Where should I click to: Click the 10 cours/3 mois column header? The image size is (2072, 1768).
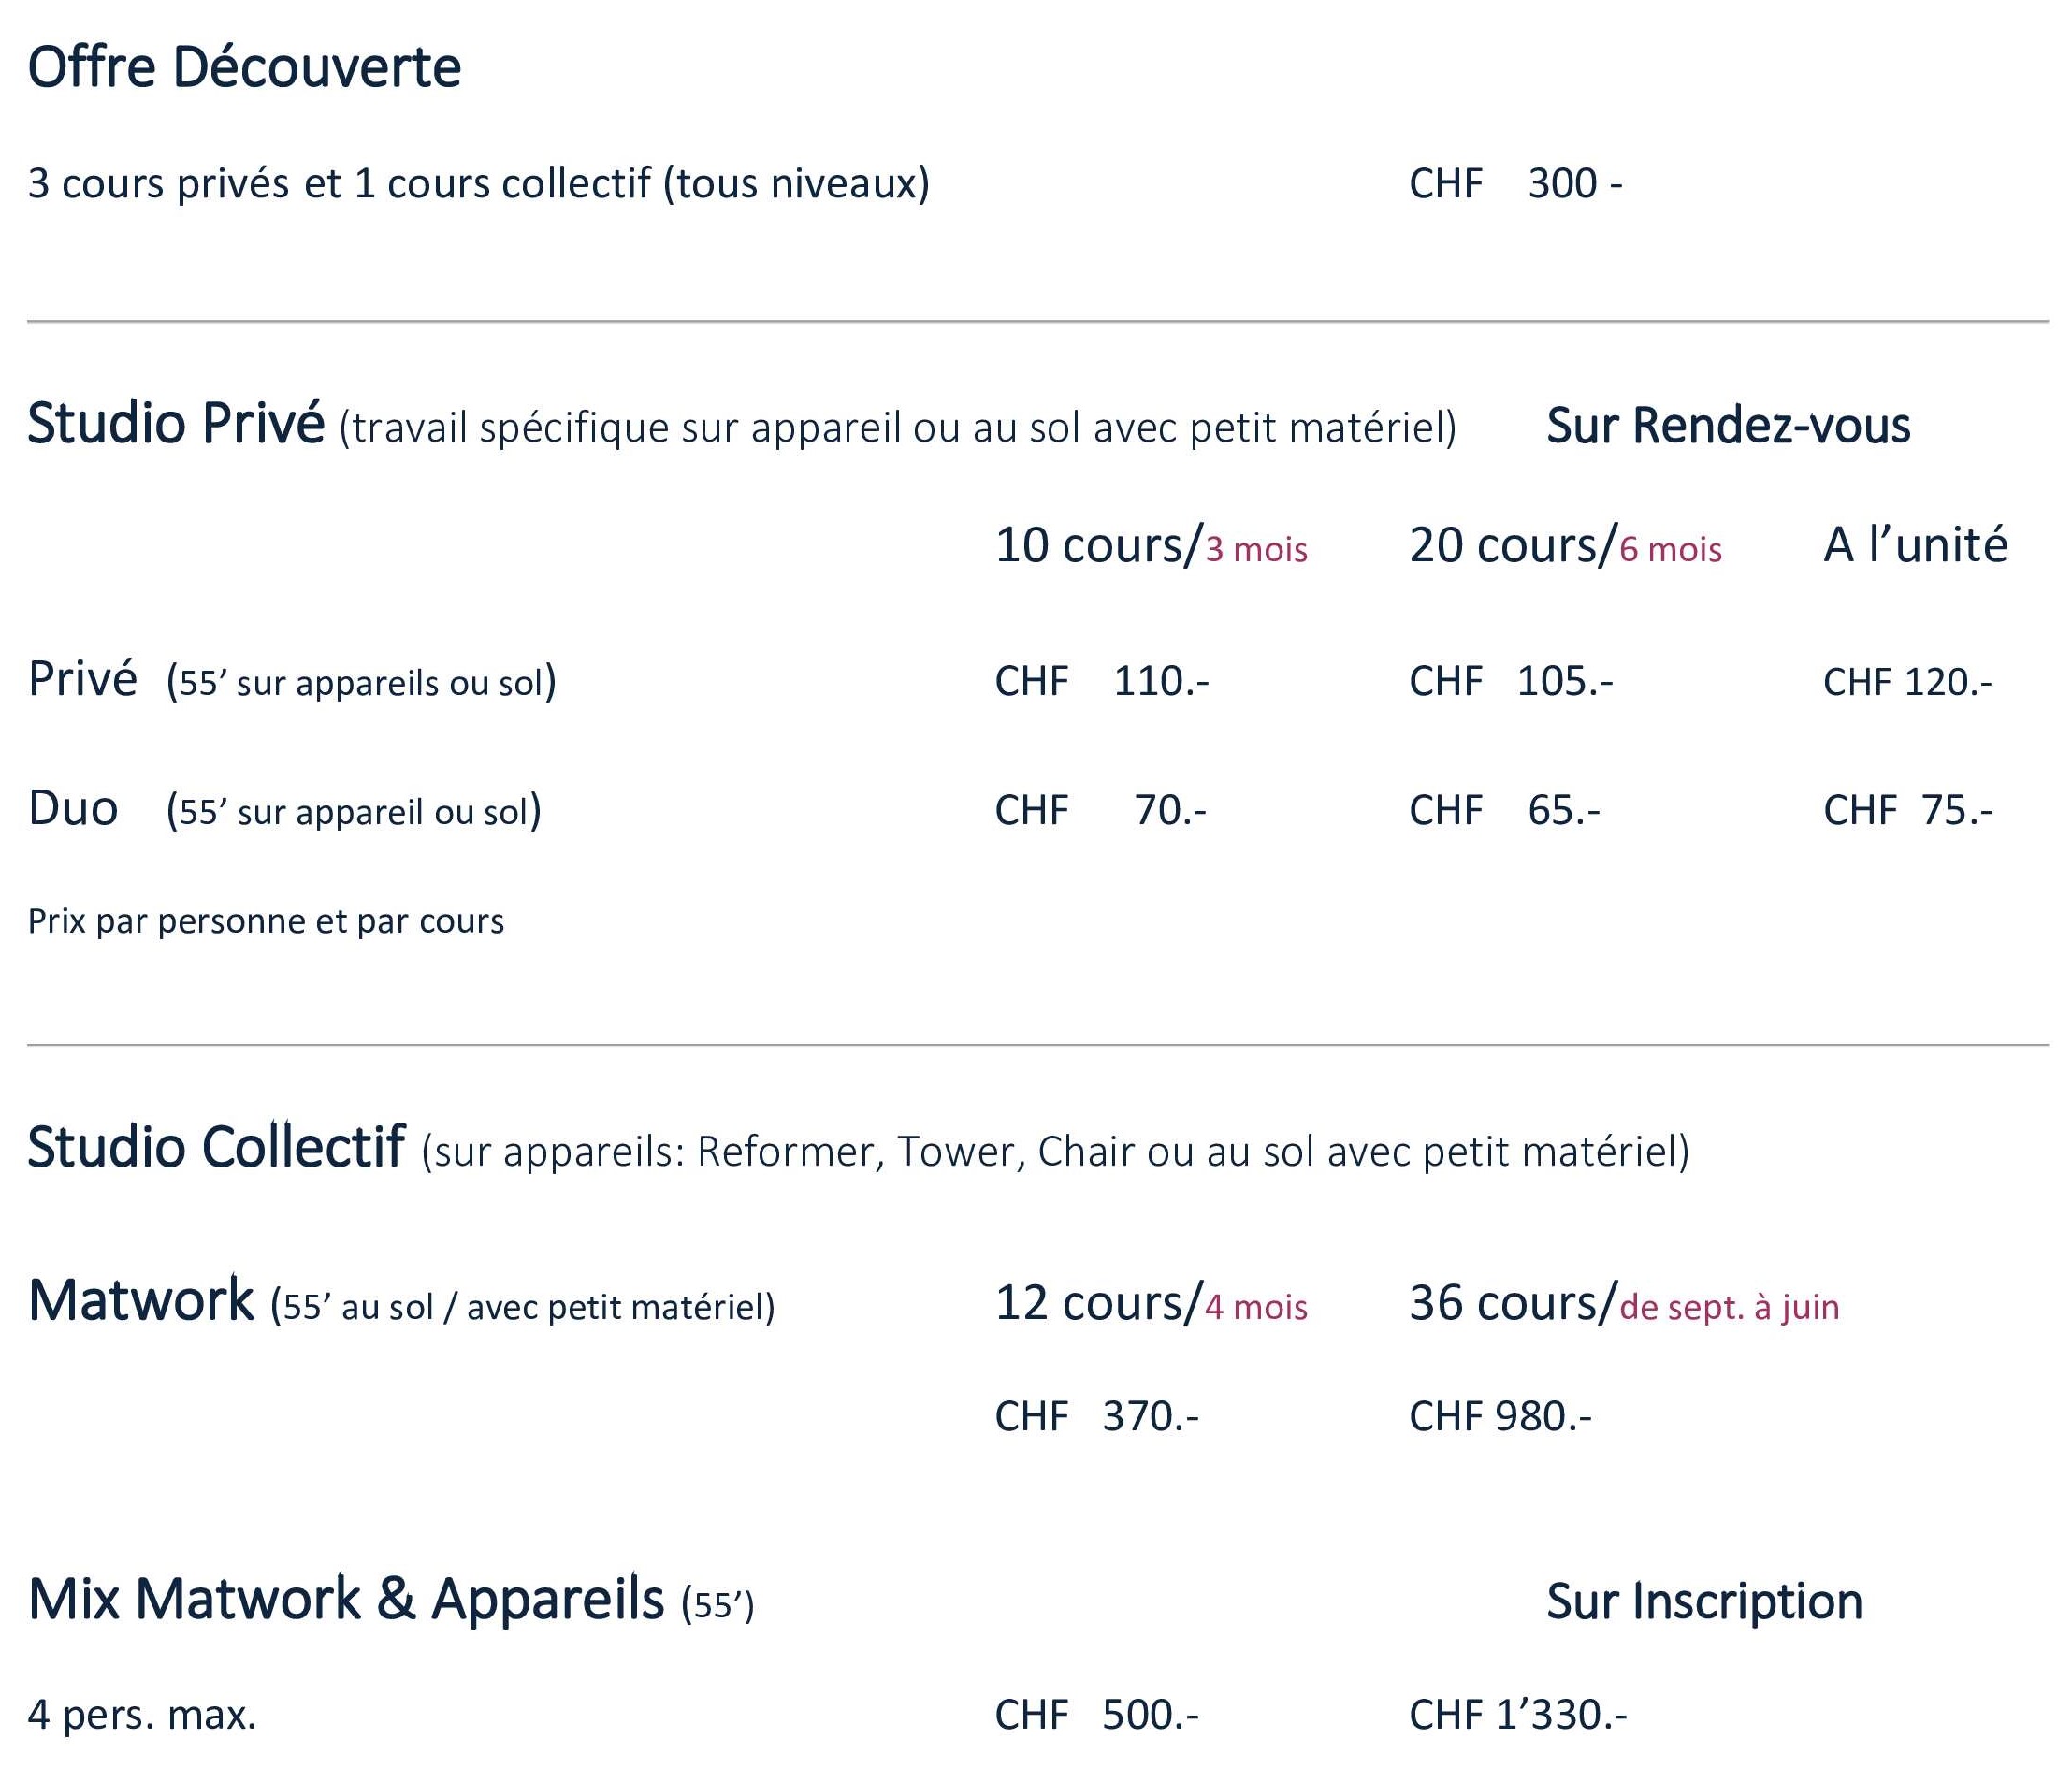[1150, 546]
